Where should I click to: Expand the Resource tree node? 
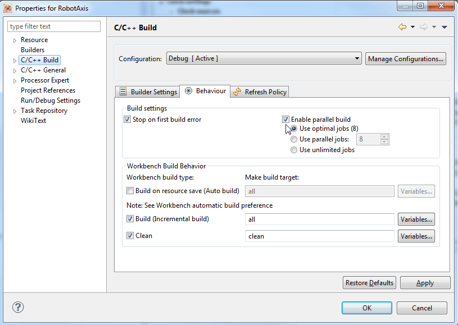tap(15, 40)
